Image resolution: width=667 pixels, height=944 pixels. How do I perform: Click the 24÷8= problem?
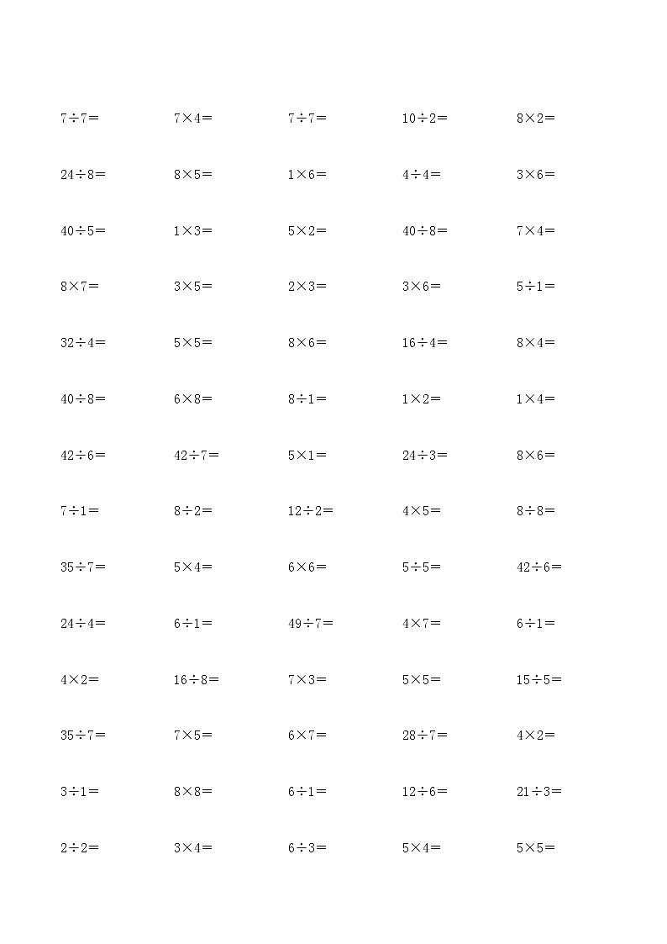[82, 175]
